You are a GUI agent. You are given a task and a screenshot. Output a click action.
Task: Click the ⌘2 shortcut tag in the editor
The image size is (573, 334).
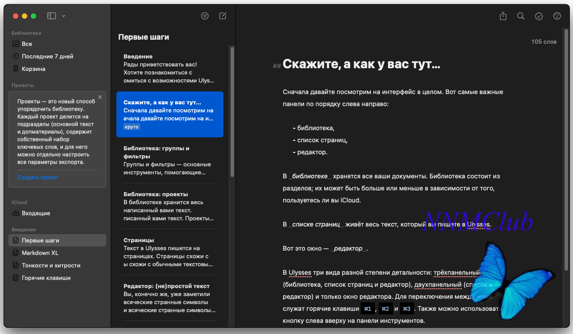385,309
